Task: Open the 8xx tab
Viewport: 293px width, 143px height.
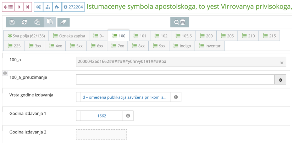Action: [138, 46]
